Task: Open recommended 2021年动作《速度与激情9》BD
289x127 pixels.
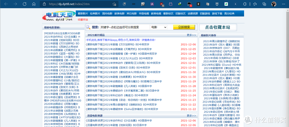Action: pos(221,115)
